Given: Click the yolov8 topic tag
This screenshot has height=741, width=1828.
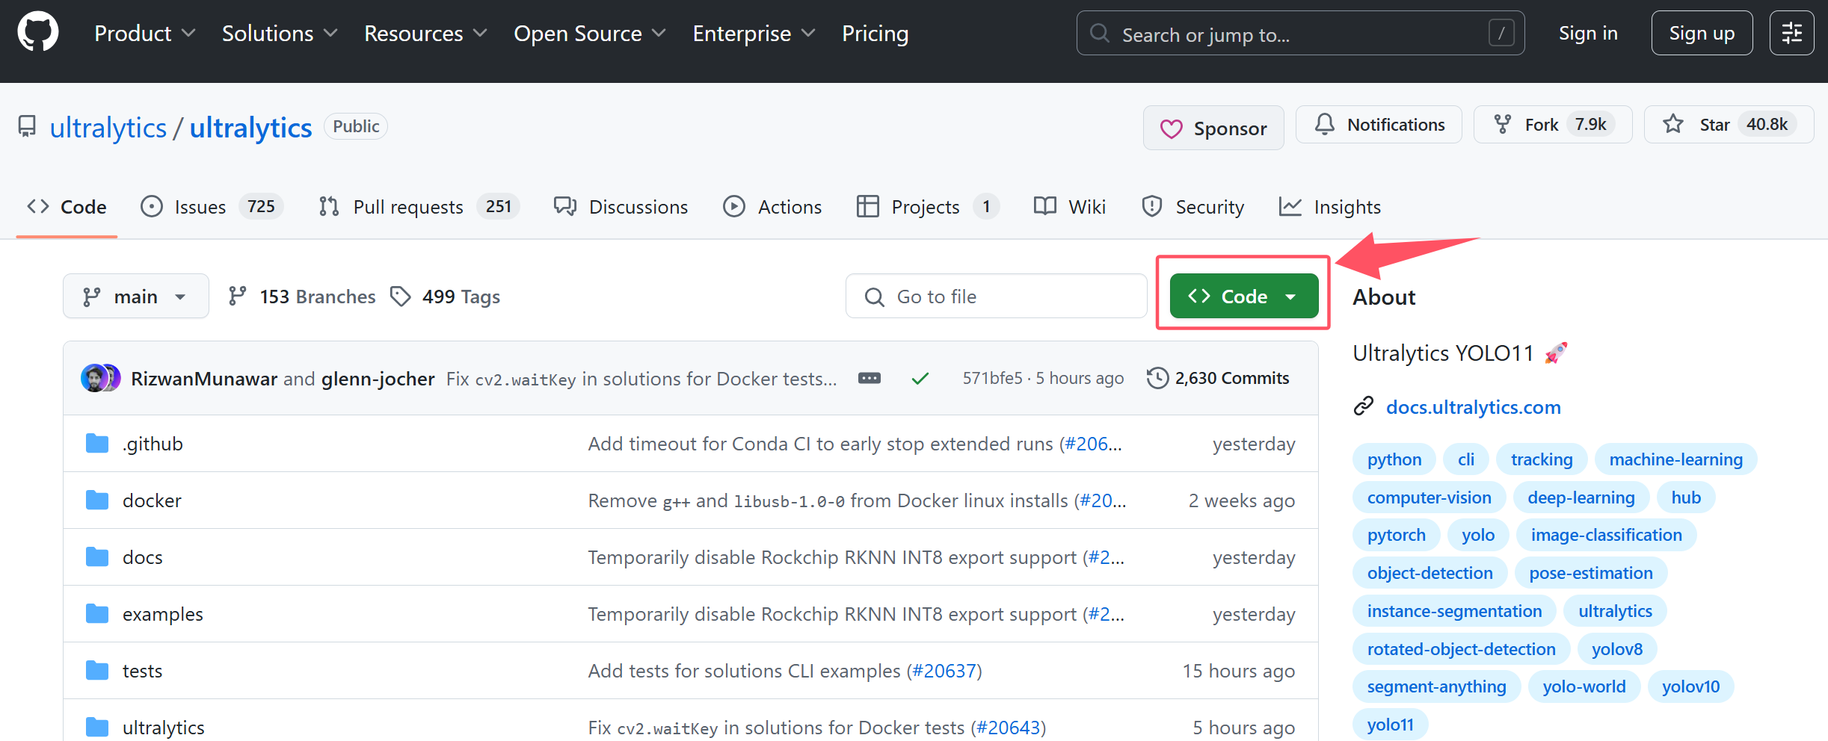Looking at the screenshot, I should (1616, 649).
